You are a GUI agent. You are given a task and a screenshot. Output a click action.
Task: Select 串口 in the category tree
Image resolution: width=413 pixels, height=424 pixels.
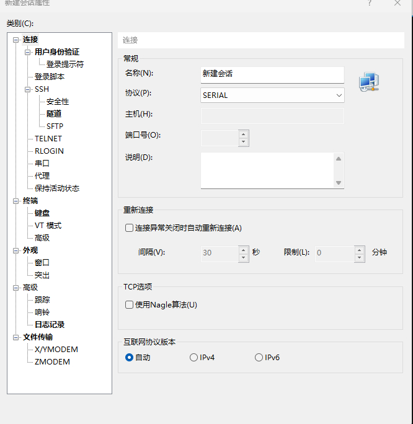click(42, 163)
